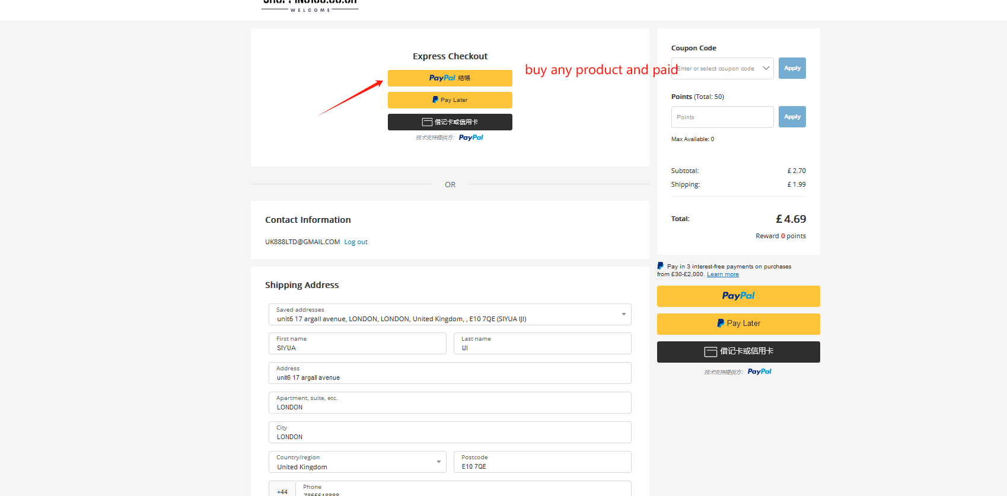Click the City field containing LONDON
The height and width of the screenshot is (496, 1007).
click(450, 433)
